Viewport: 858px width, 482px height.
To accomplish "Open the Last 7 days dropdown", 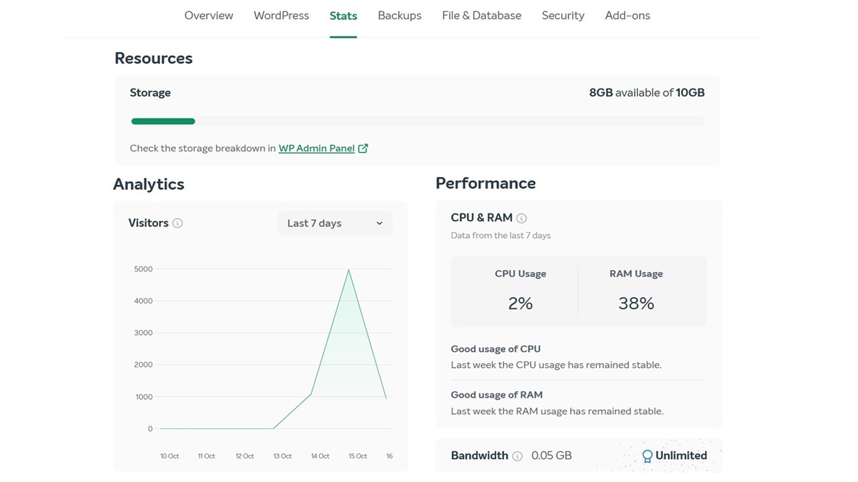I will pyautogui.click(x=335, y=223).
